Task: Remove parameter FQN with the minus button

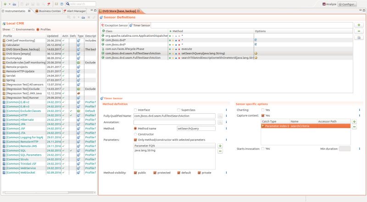Action: (x=220, y=151)
